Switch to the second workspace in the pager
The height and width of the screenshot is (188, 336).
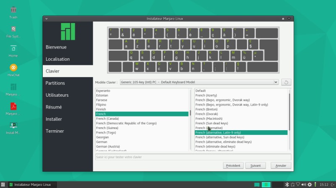click(x=266, y=185)
